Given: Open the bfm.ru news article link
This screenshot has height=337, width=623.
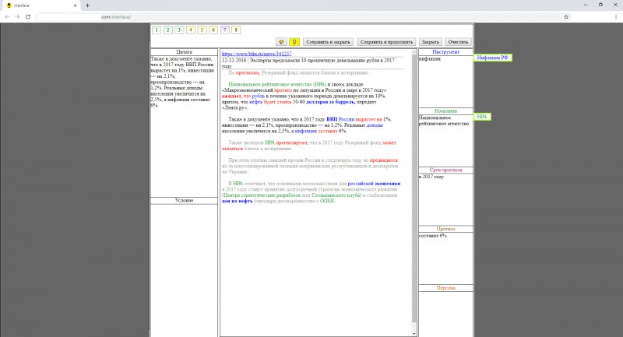Looking at the screenshot, I should pos(256,53).
